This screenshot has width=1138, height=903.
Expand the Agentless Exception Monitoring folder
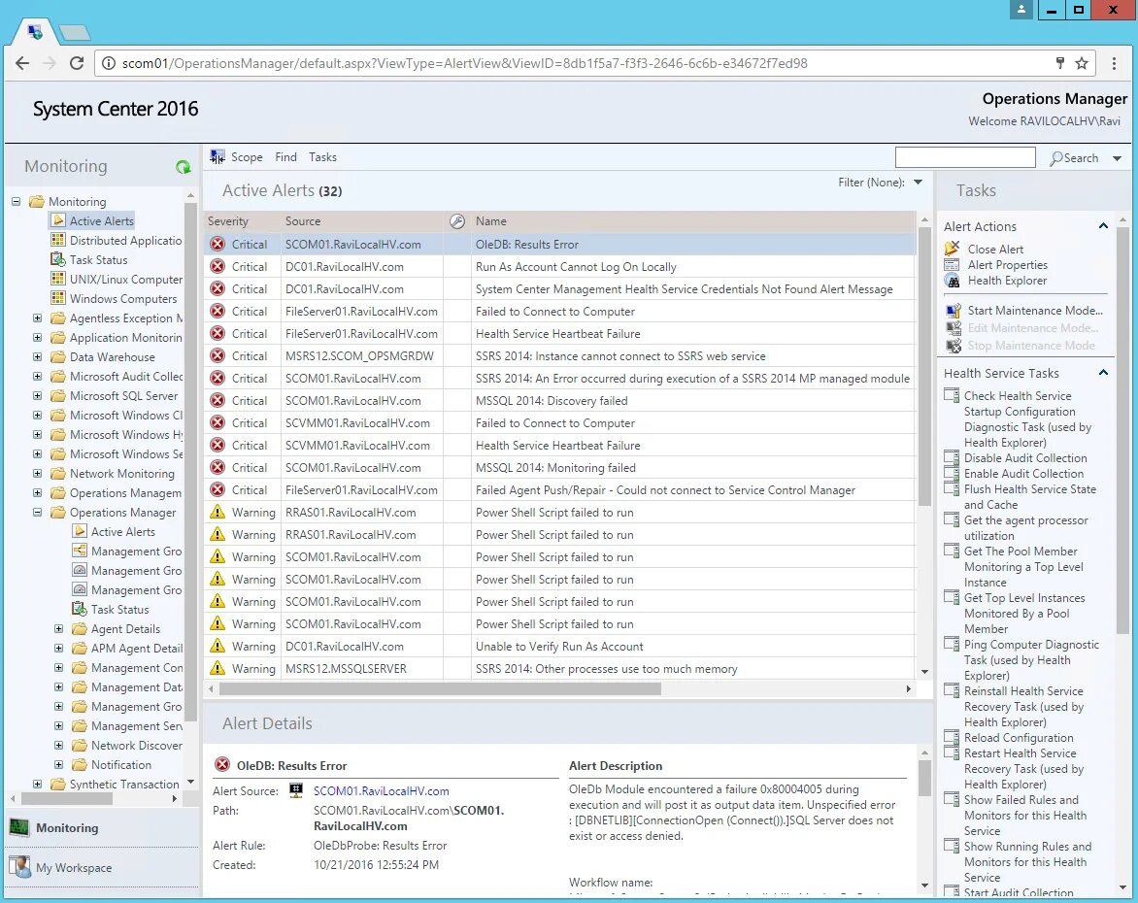(x=37, y=318)
